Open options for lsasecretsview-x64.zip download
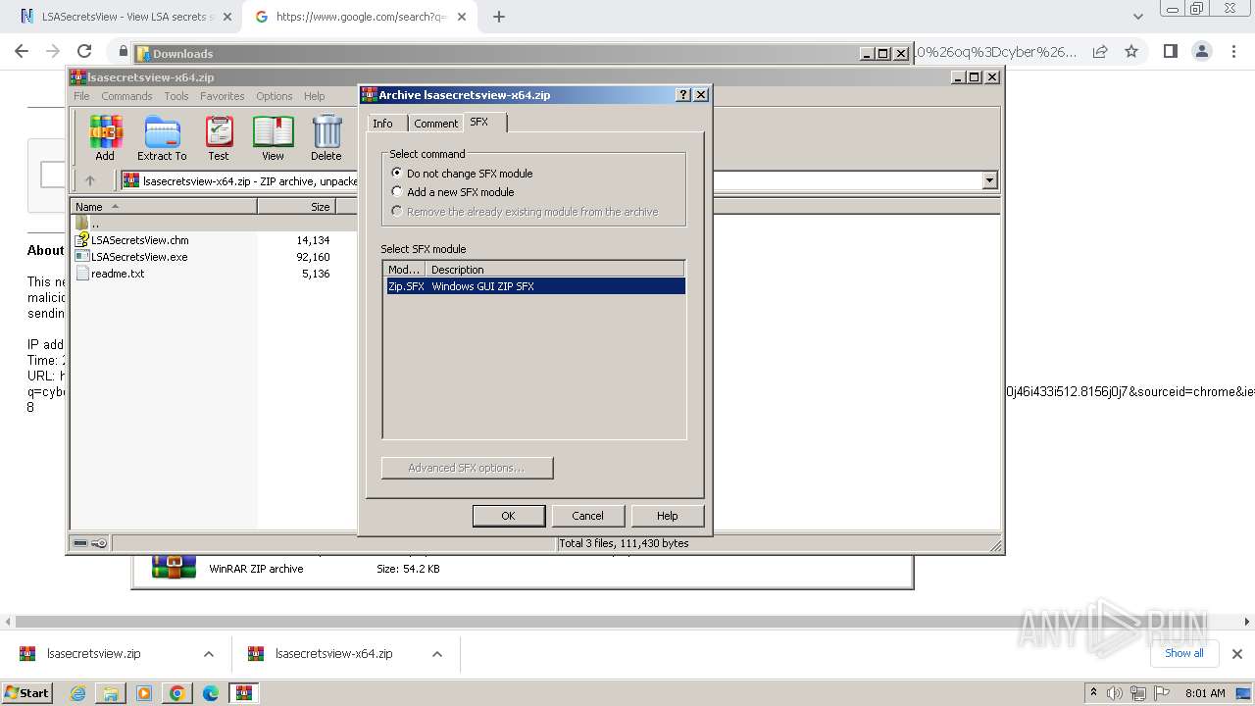 coord(437,654)
